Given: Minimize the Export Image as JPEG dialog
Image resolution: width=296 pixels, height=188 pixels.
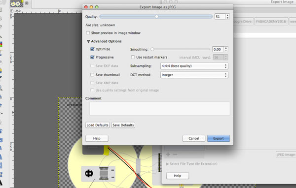Looking at the screenshot, I should click(91, 7).
